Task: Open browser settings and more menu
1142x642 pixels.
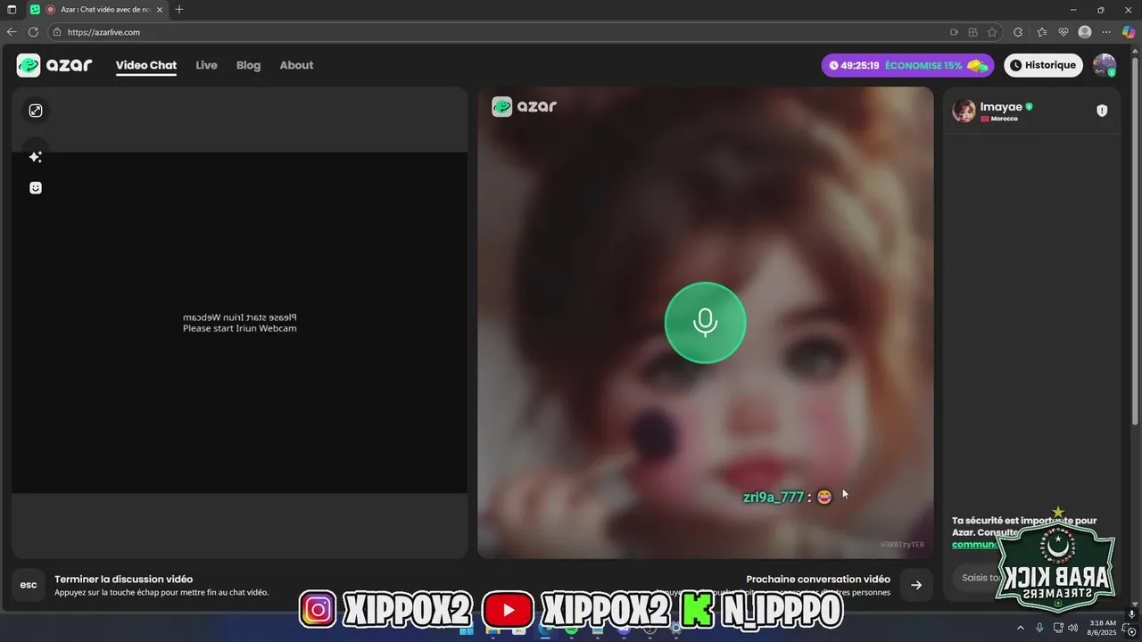Action: tap(1106, 32)
